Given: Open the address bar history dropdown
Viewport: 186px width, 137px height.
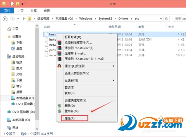Looking at the screenshot, I should point(161,19).
